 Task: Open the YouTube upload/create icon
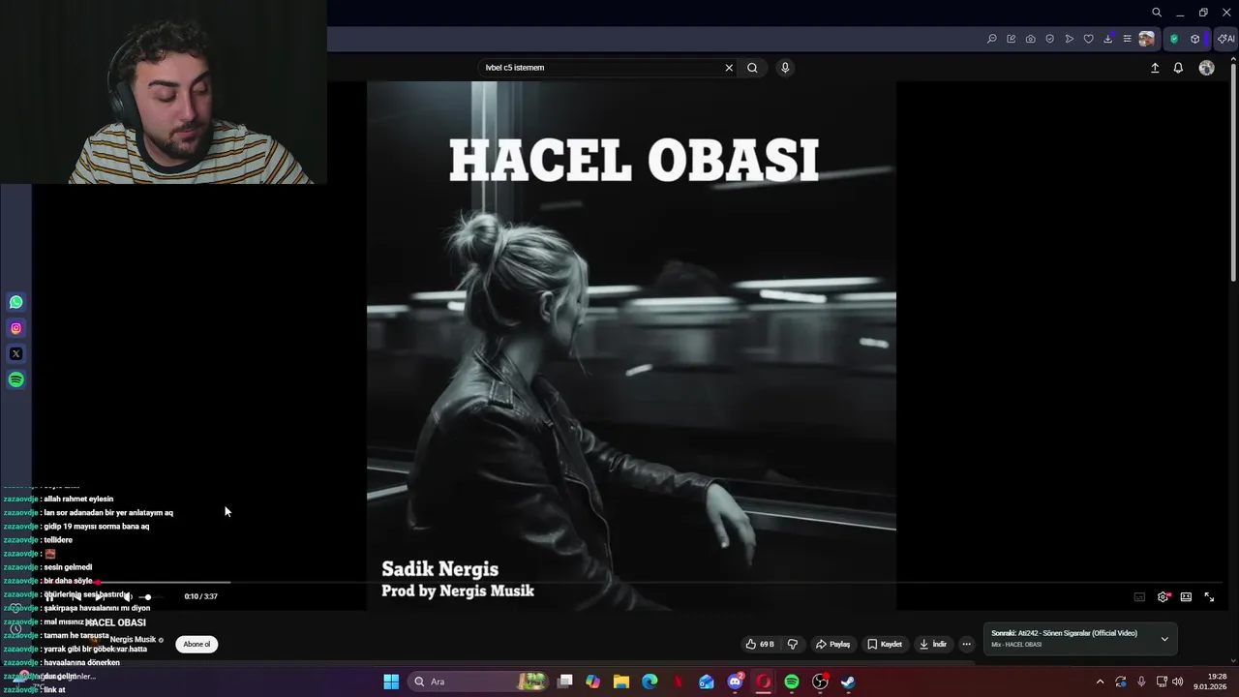(x=1155, y=68)
